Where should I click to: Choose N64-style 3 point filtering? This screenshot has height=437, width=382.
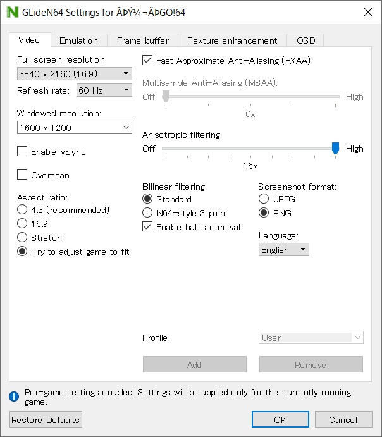point(148,213)
